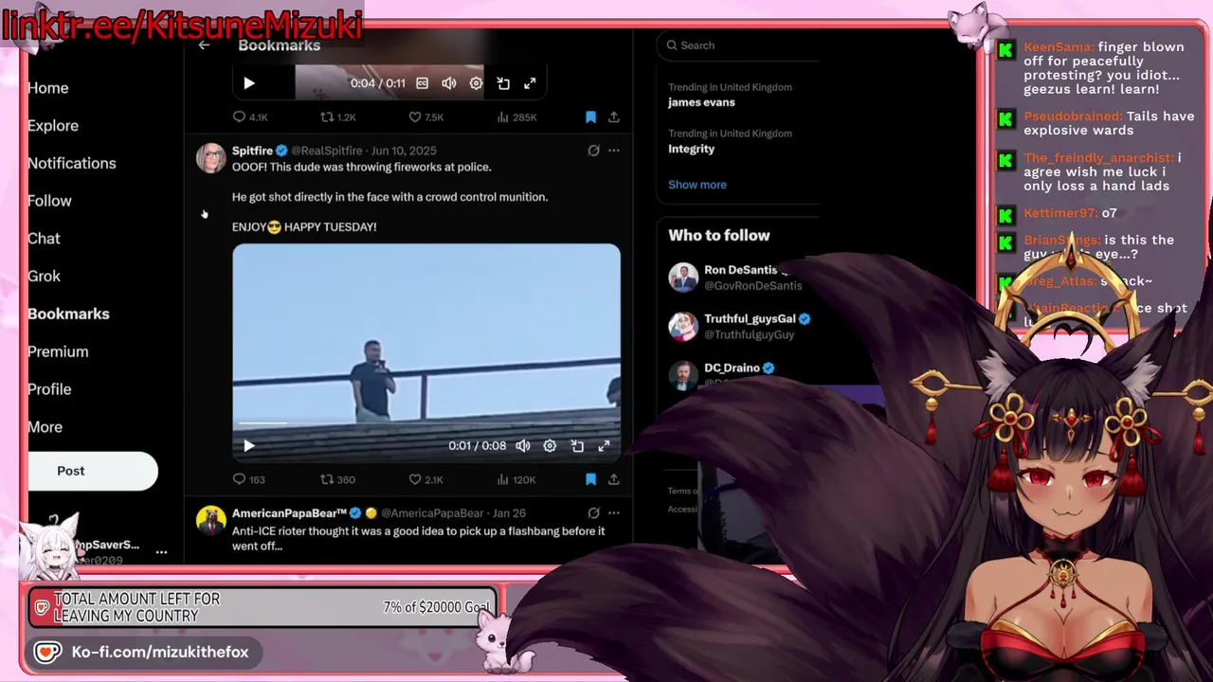Expand top video to fullscreen
1213x682 pixels.
pos(530,83)
